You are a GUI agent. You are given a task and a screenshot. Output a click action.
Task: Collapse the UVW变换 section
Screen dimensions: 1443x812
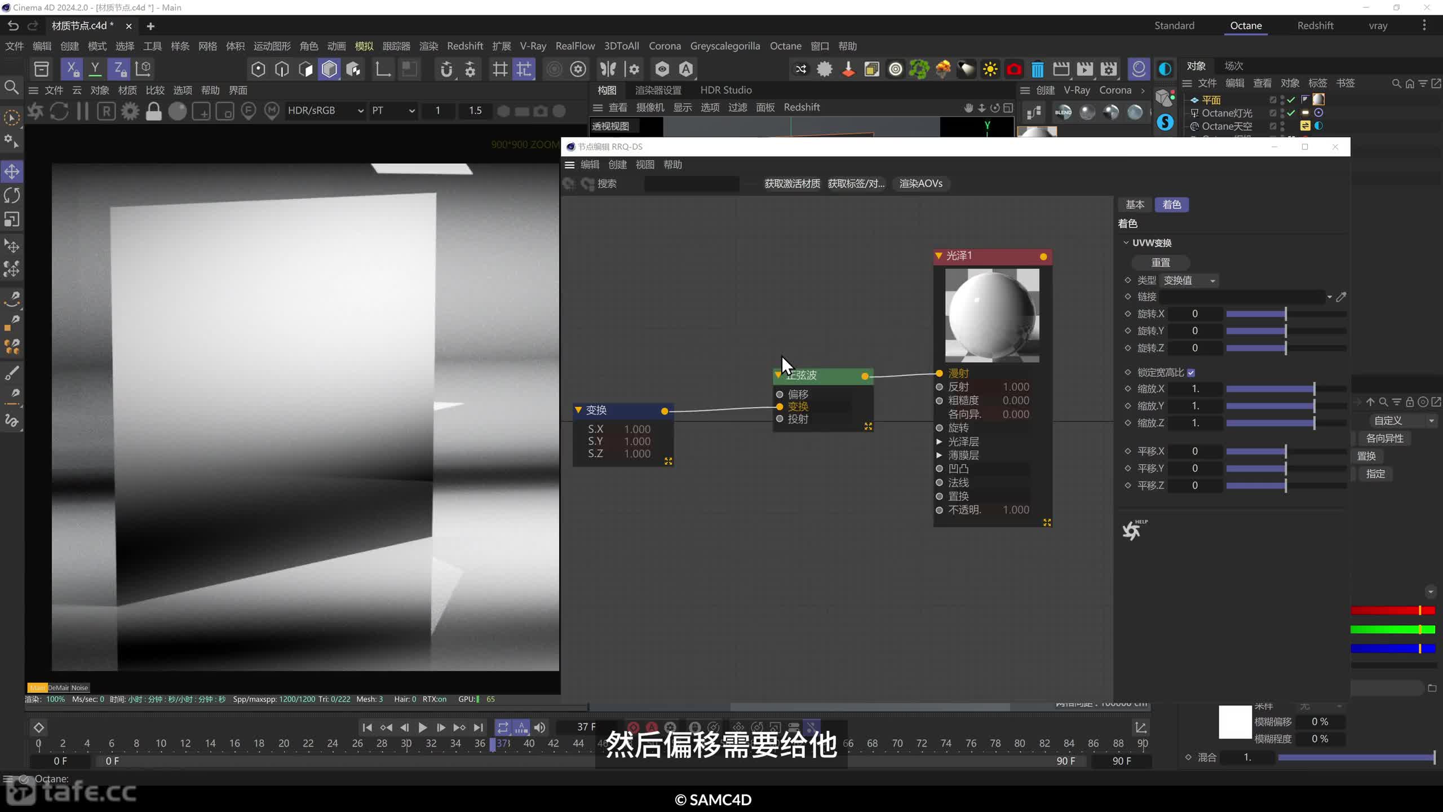[x=1126, y=242]
